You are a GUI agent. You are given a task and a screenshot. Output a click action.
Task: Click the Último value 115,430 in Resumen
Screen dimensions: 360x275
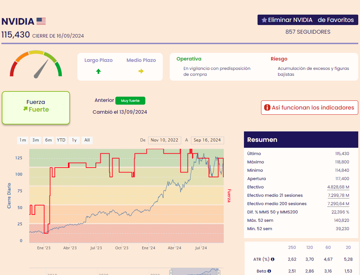click(x=342, y=154)
